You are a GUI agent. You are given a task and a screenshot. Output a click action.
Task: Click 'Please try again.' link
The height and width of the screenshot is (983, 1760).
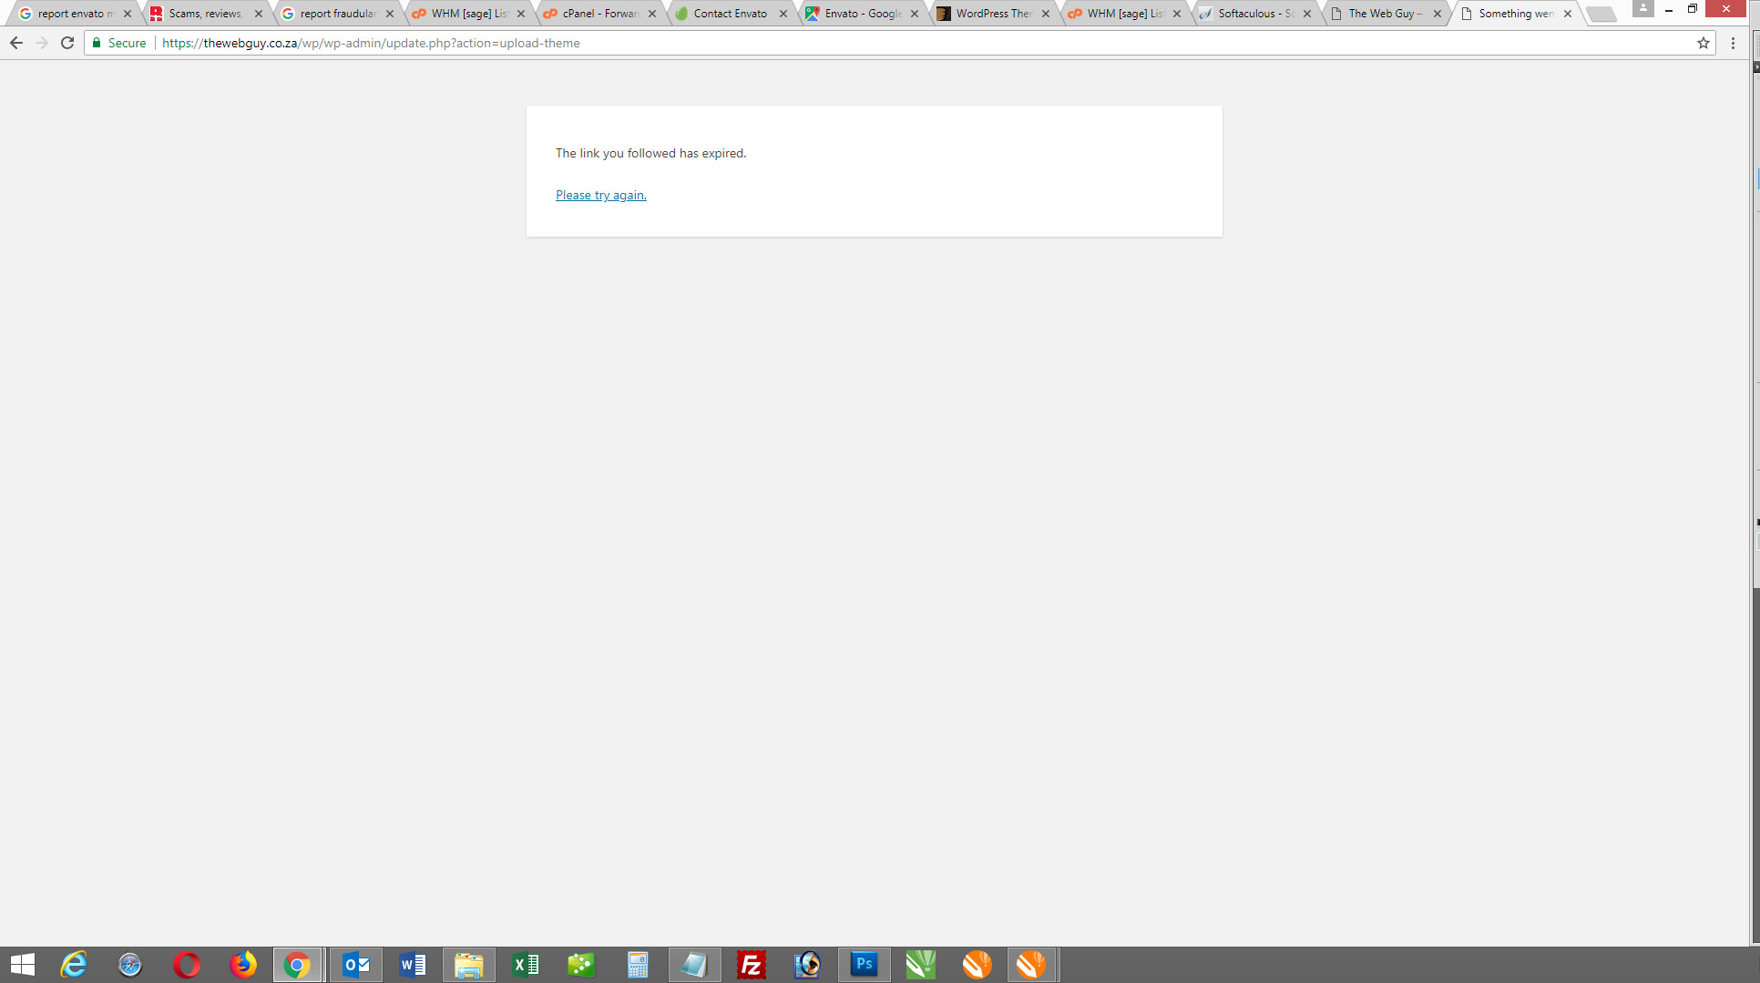pos(600,195)
